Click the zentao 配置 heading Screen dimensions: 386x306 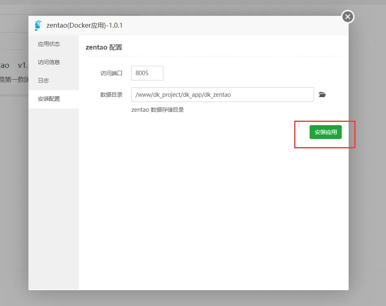point(104,47)
